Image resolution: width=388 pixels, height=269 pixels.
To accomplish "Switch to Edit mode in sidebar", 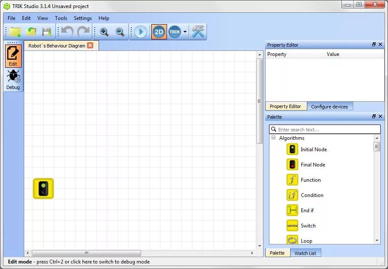I will (x=13, y=56).
